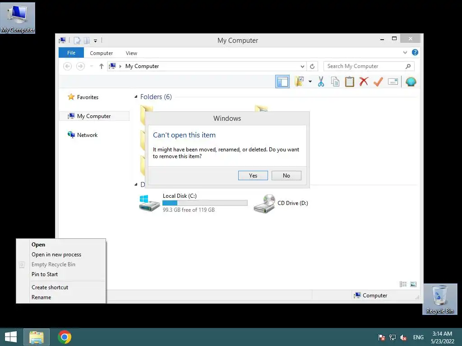The height and width of the screenshot is (346, 462).
Task: Click the Forward navigation arrow
Action: (x=80, y=66)
